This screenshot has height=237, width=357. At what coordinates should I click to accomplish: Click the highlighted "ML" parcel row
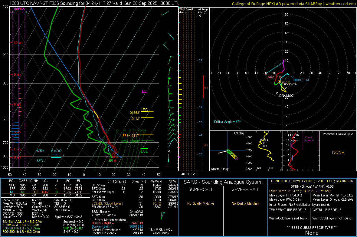pyautogui.click(x=46, y=192)
